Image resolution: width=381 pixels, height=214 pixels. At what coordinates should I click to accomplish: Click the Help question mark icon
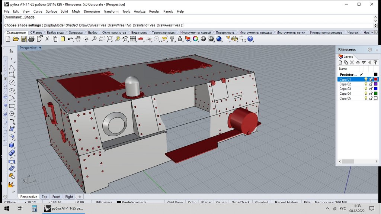(250, 39)
